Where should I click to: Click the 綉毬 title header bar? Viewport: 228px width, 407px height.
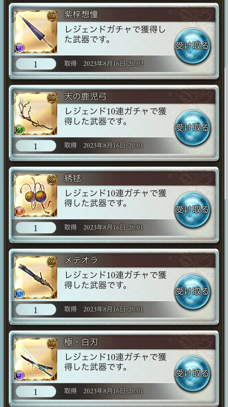[x=136, y=179]
